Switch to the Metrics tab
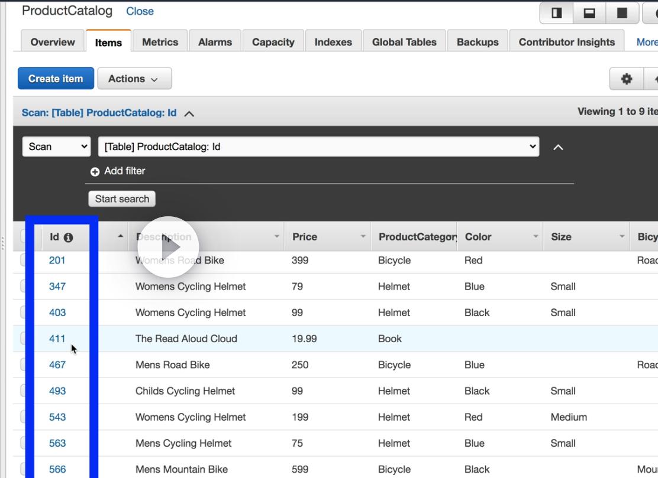 (160, 42)
